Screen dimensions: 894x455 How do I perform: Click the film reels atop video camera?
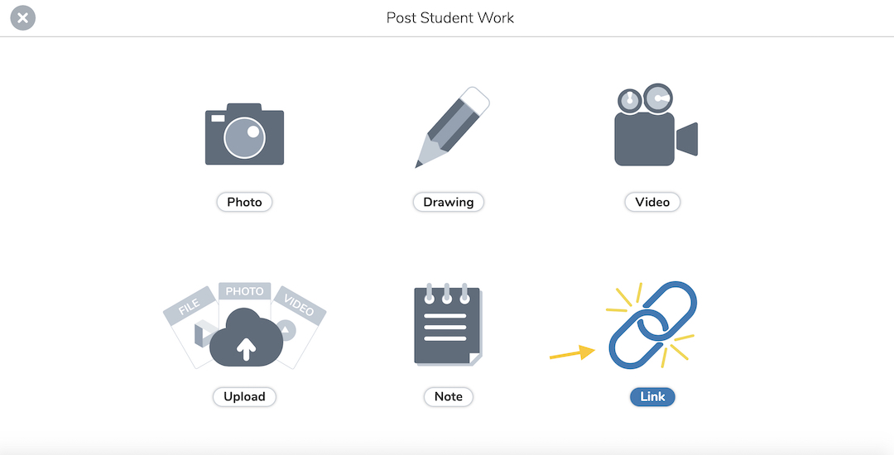click(646, 99)
